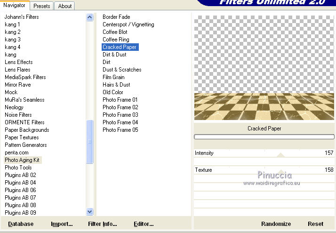Screen dimensions: 336x233
Task: Select Mirror Rave category
Action: click(x=18, y=85)
